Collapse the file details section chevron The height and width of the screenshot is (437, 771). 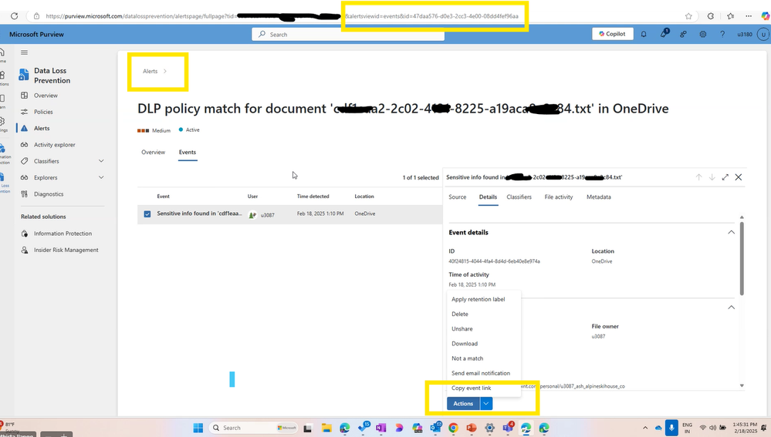[731, 308]
